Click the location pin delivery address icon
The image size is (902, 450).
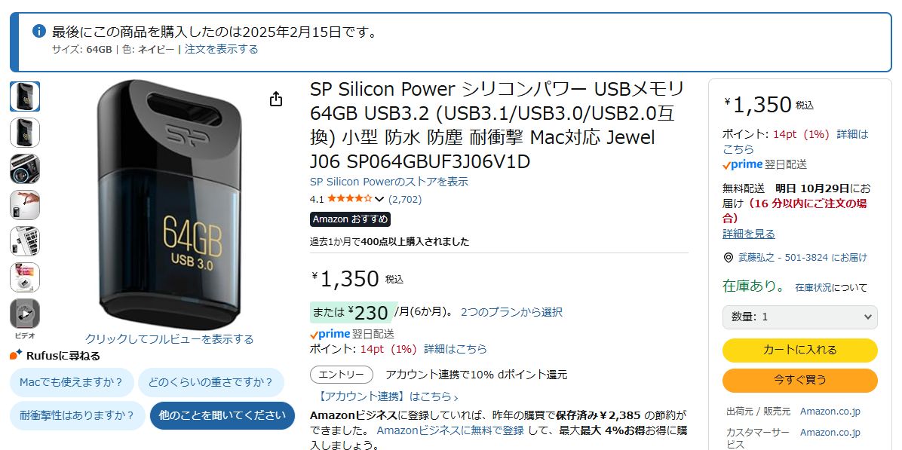(728, 258)
